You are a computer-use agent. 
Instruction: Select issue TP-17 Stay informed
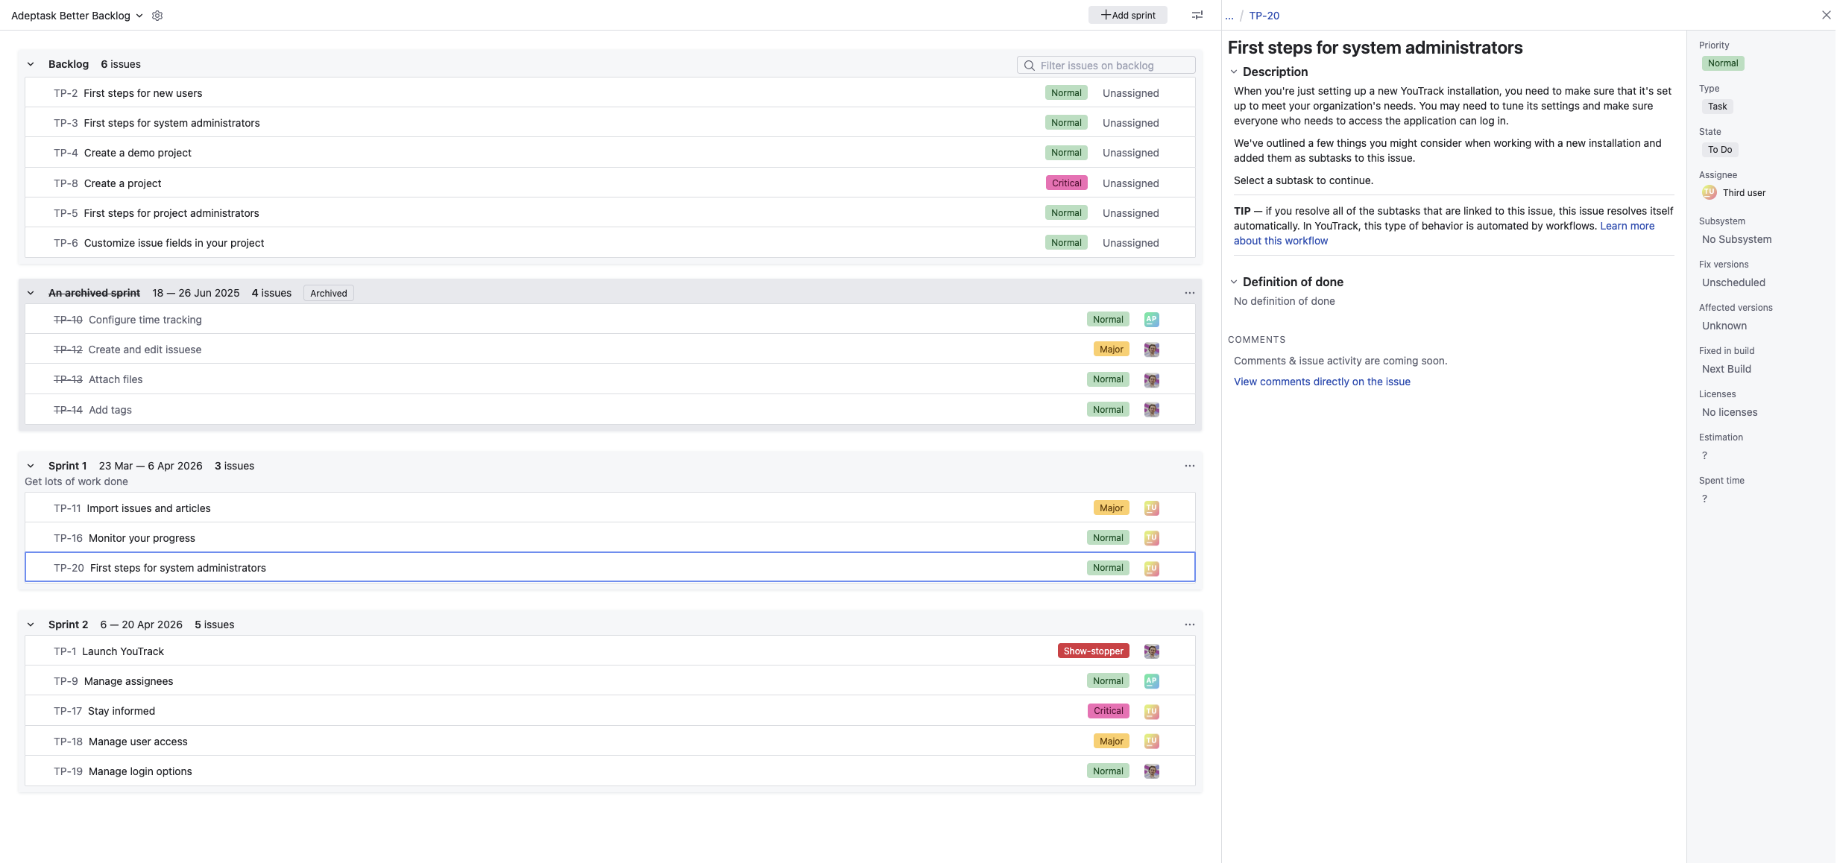tap(610, 711)
